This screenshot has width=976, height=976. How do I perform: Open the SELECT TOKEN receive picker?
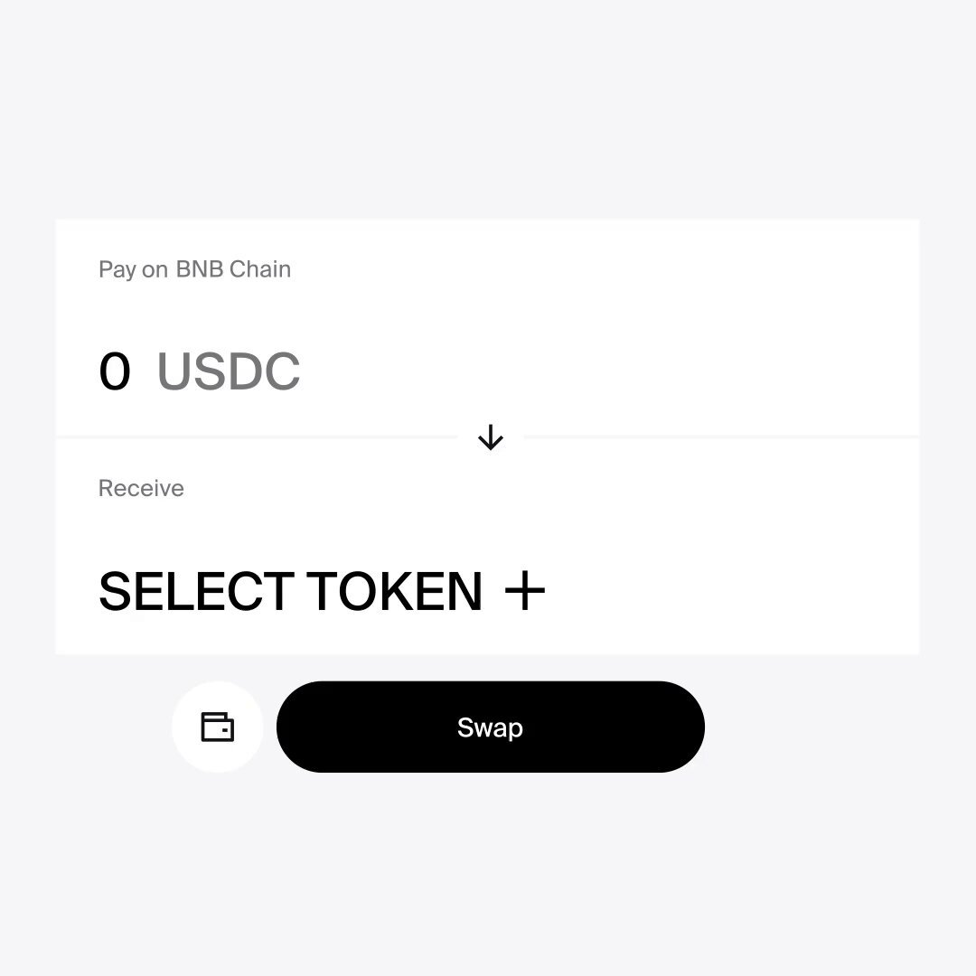click(x=322, y=591)
